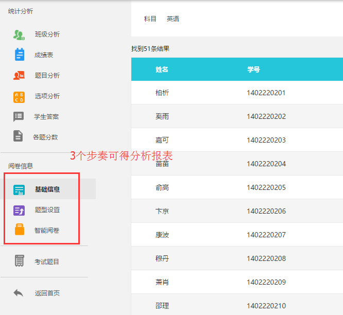Screen dimensions: 343x315
Task: Select the red 题目分析 icon
Action: (19, 75)
